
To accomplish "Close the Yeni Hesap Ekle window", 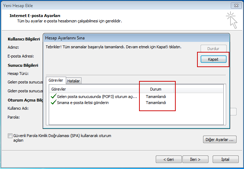I will coord(234,5).
